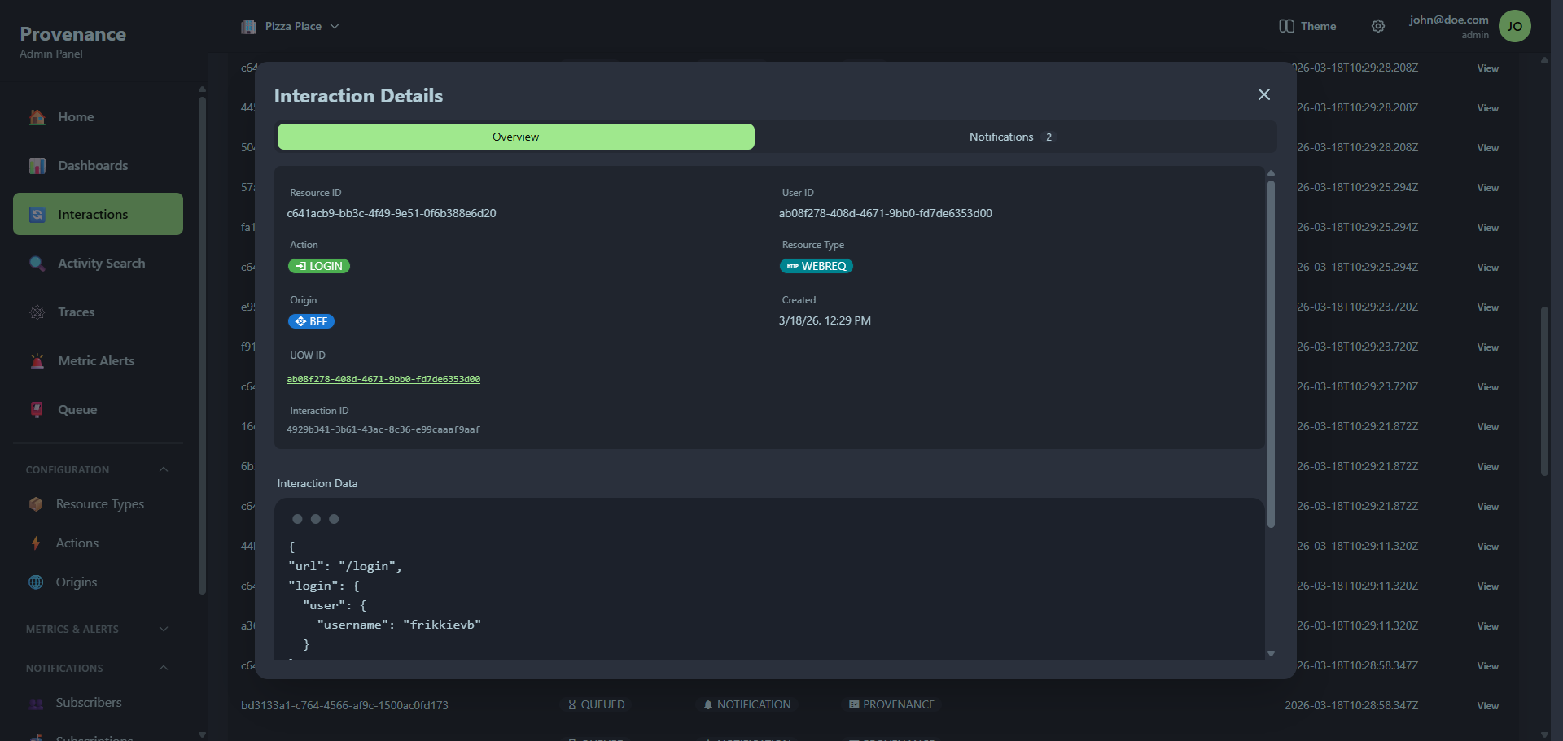The image size is (1563, 741).
Task: Close the Interaction Details dialog
Action: (x=1263, y=94)
